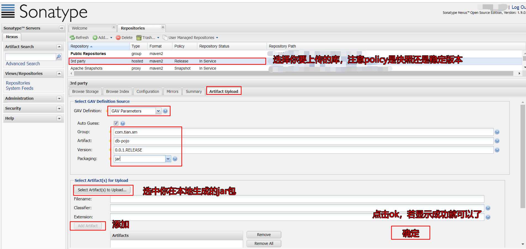Click right arrow of grid horizontal scrollbar

[519, 74]
